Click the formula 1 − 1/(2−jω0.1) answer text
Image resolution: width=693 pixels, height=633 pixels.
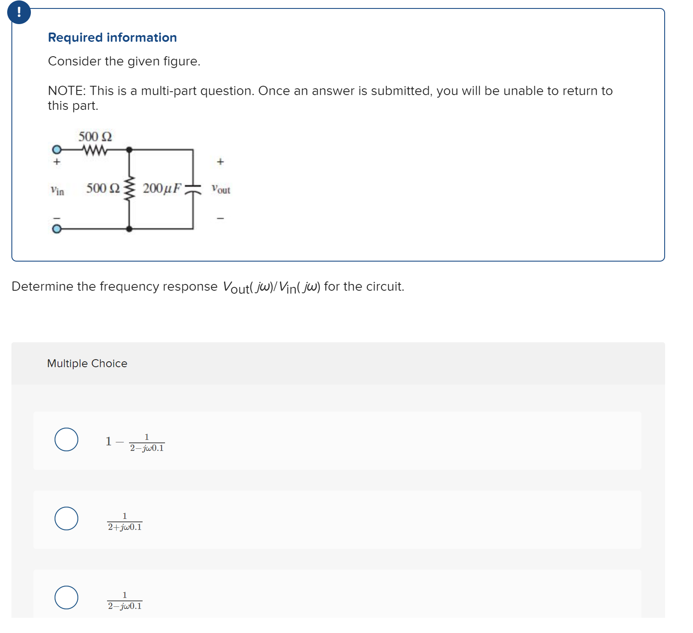click(135, 442)
